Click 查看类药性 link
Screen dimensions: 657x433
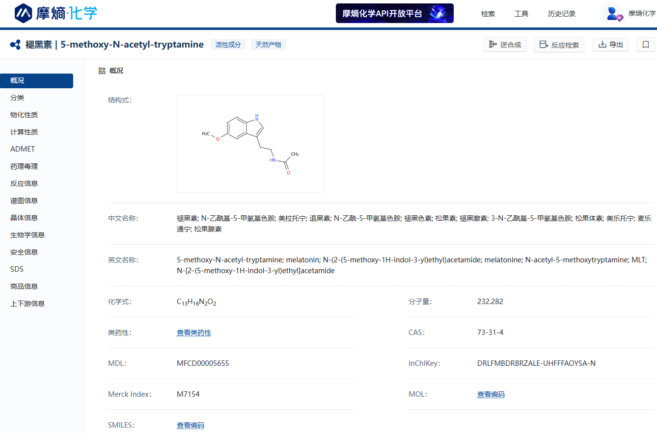pyautogui.click(x=193, y=332)
